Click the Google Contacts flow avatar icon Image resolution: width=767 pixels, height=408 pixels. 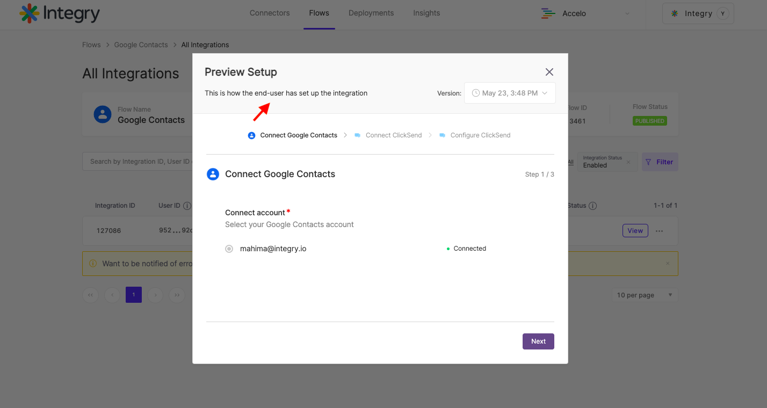click(103, 114)
